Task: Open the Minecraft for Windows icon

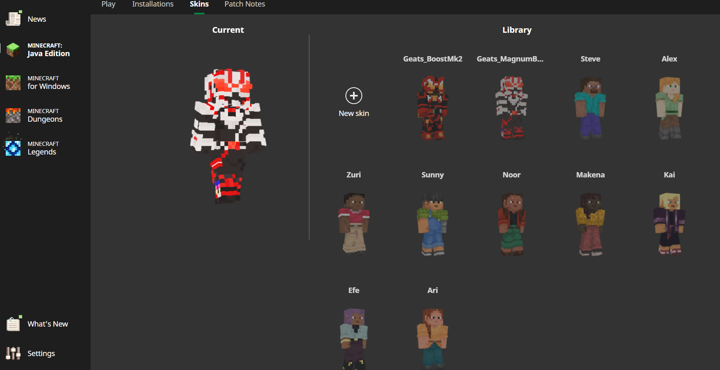Action: pos(13,82)
